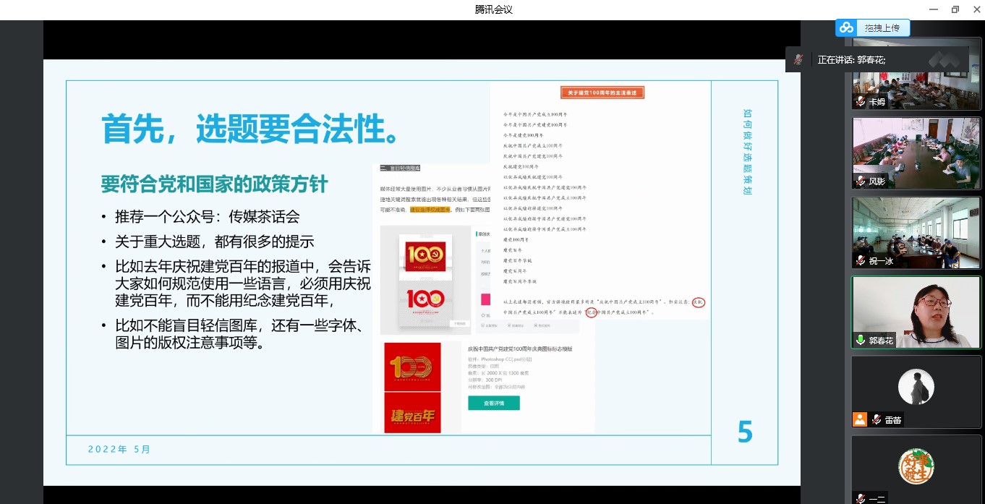Select the 卡姆 participant video tile

pyautogui.click(x=916, y=76)
